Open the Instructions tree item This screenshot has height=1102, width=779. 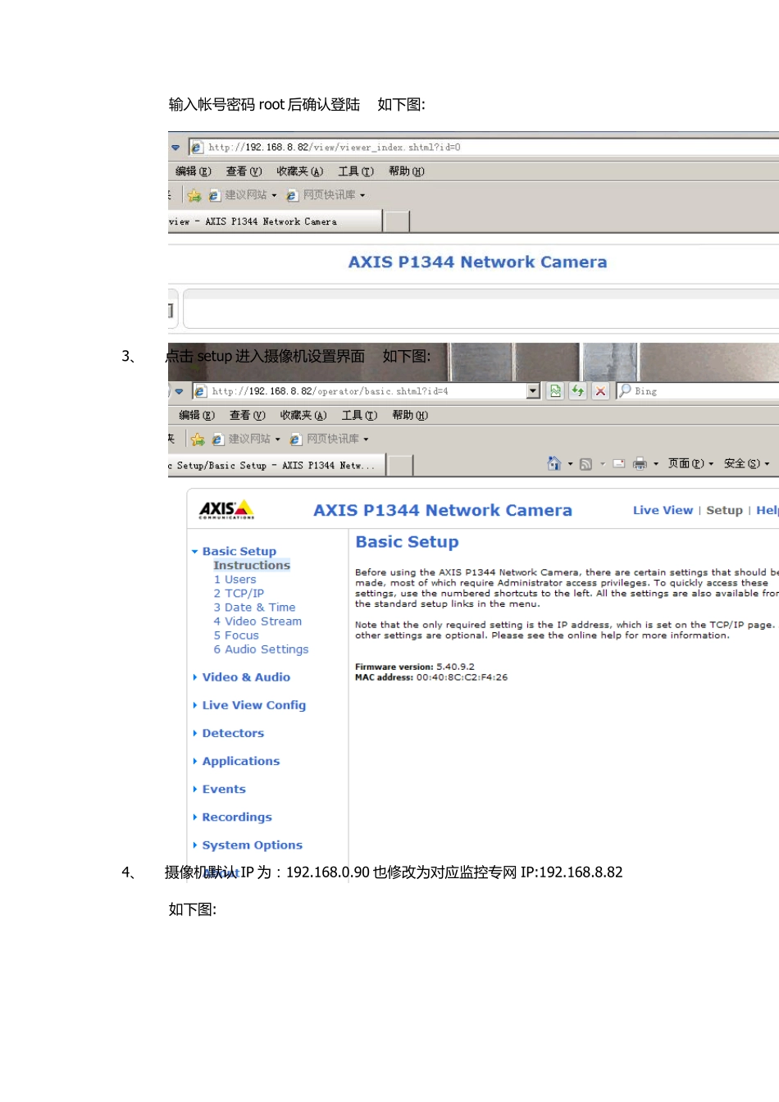252,566
